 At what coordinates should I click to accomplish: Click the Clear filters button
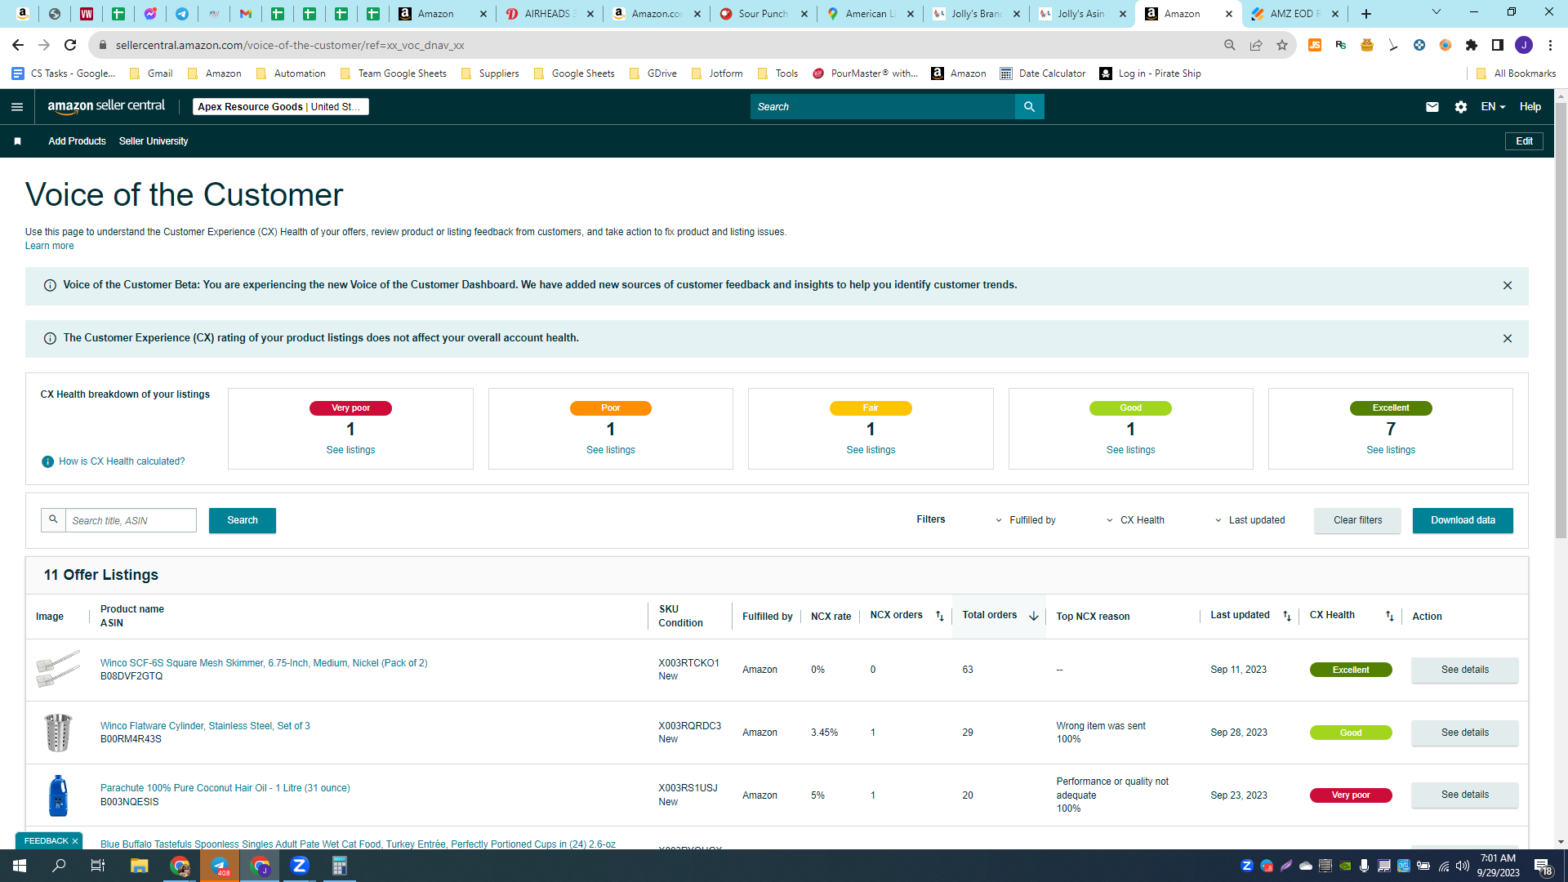[x=1357, y=520]
